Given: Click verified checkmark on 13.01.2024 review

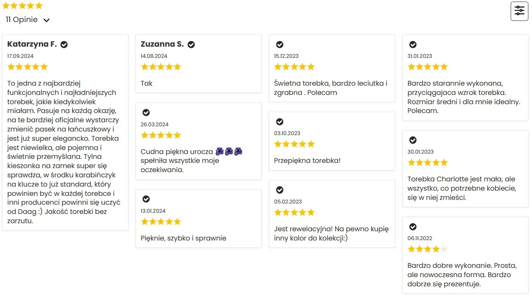Looking at the screenshot, I should [146, 199].
